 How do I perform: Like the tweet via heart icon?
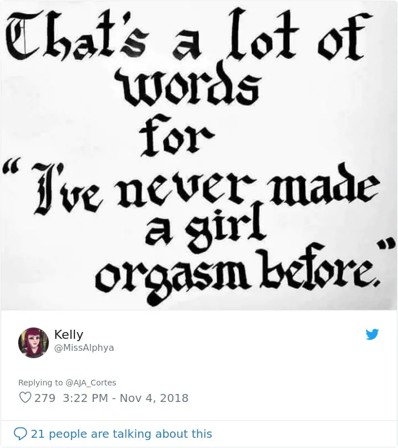coord(25,397)
